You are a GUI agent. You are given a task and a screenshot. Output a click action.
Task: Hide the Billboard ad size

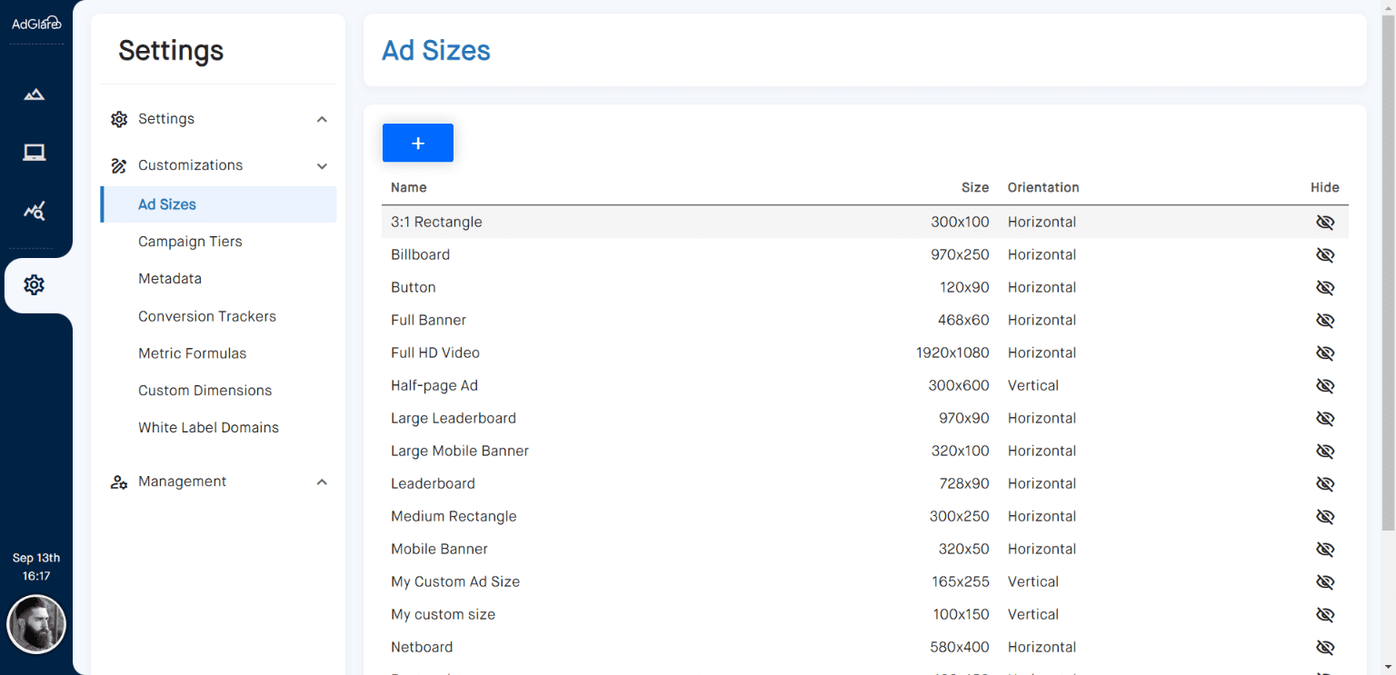(x=1325, y=254)
